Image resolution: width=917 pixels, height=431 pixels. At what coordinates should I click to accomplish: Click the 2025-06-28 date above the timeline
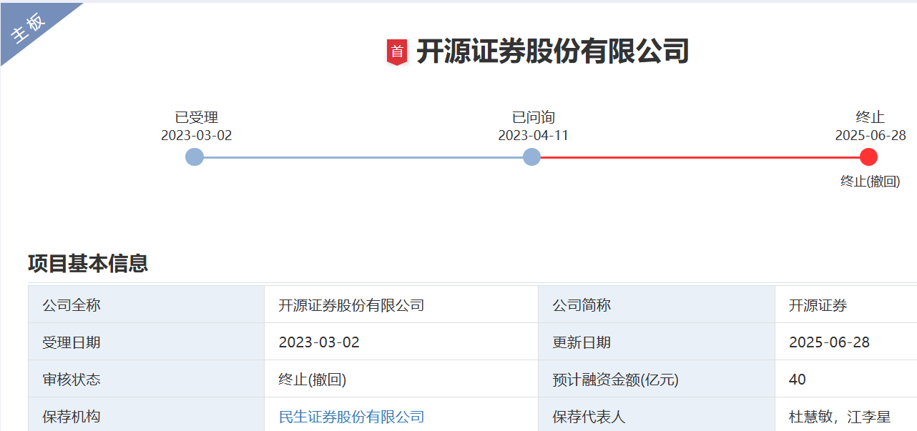[871, 136]
